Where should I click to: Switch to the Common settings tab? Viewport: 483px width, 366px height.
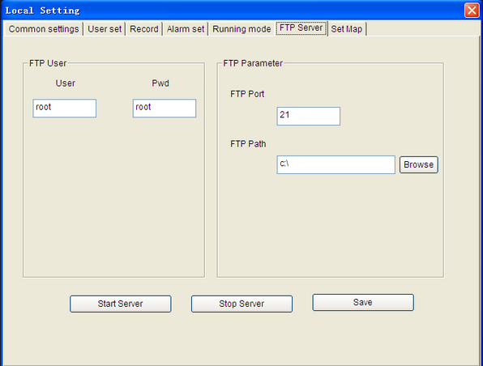pyautogui.click(x=44, y=29)
